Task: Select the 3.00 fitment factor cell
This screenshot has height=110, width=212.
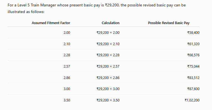Action: [x=67, y=89]
